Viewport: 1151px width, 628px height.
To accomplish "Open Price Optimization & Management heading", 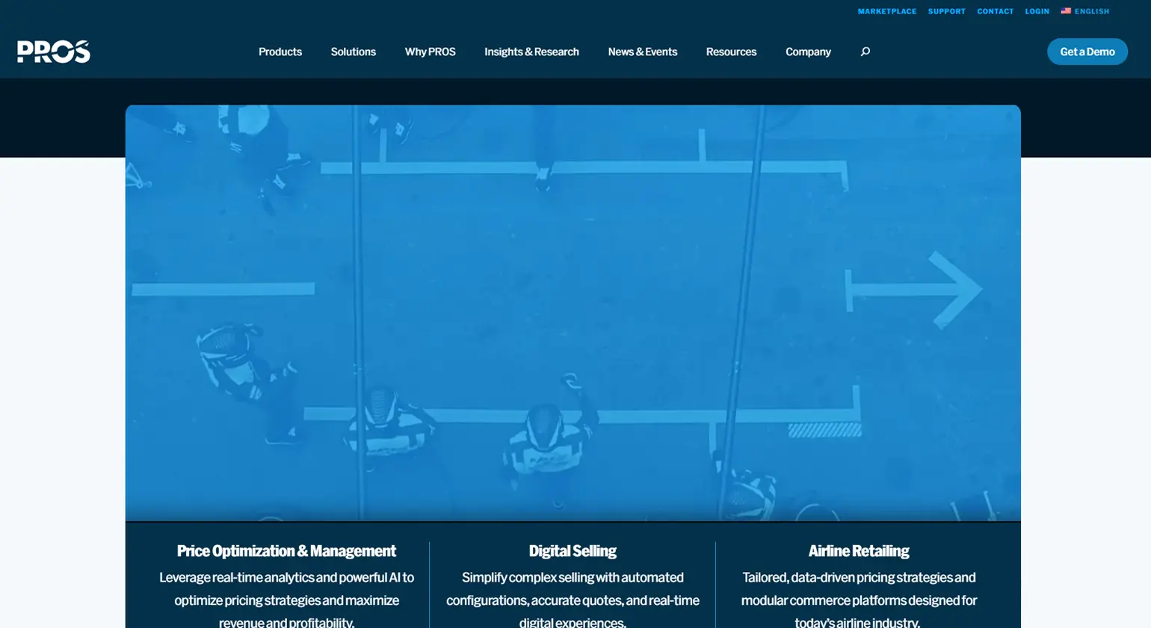I will (286, 551).
